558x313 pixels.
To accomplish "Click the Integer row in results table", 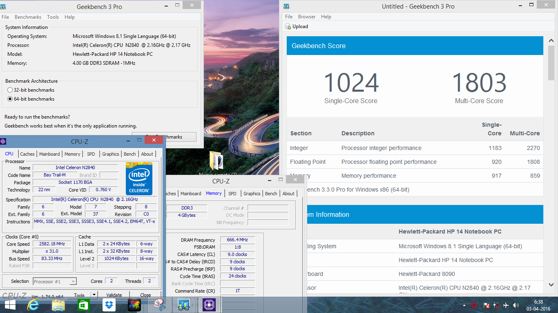I will pos(415,148).
